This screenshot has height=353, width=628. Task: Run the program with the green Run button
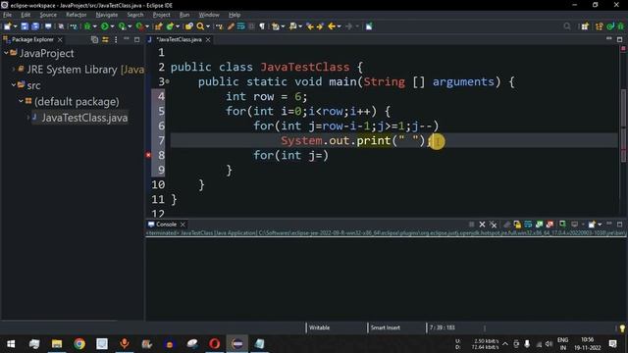pyautogui.click(x=105, y=26)
